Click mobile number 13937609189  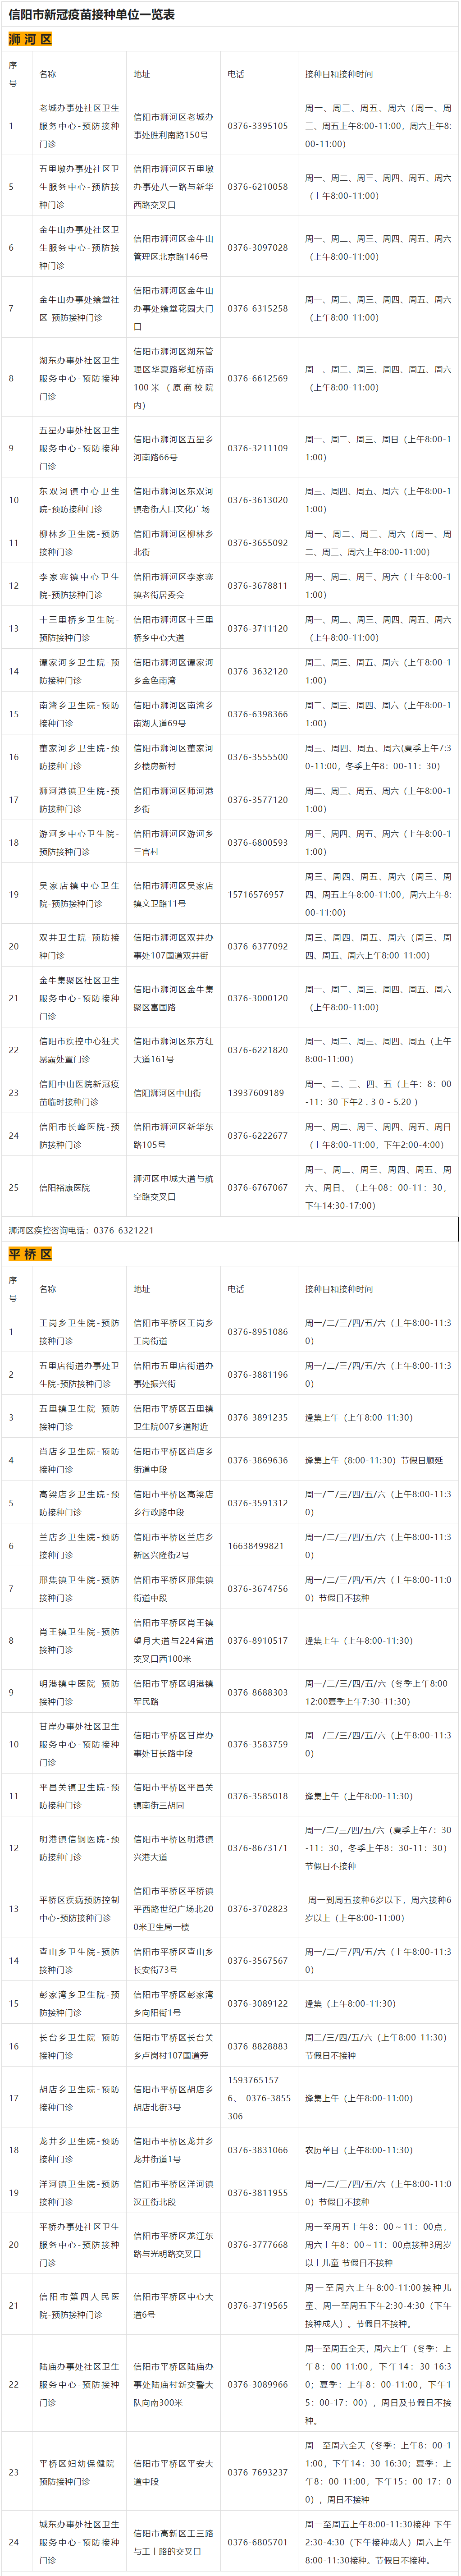point(255,1093)
